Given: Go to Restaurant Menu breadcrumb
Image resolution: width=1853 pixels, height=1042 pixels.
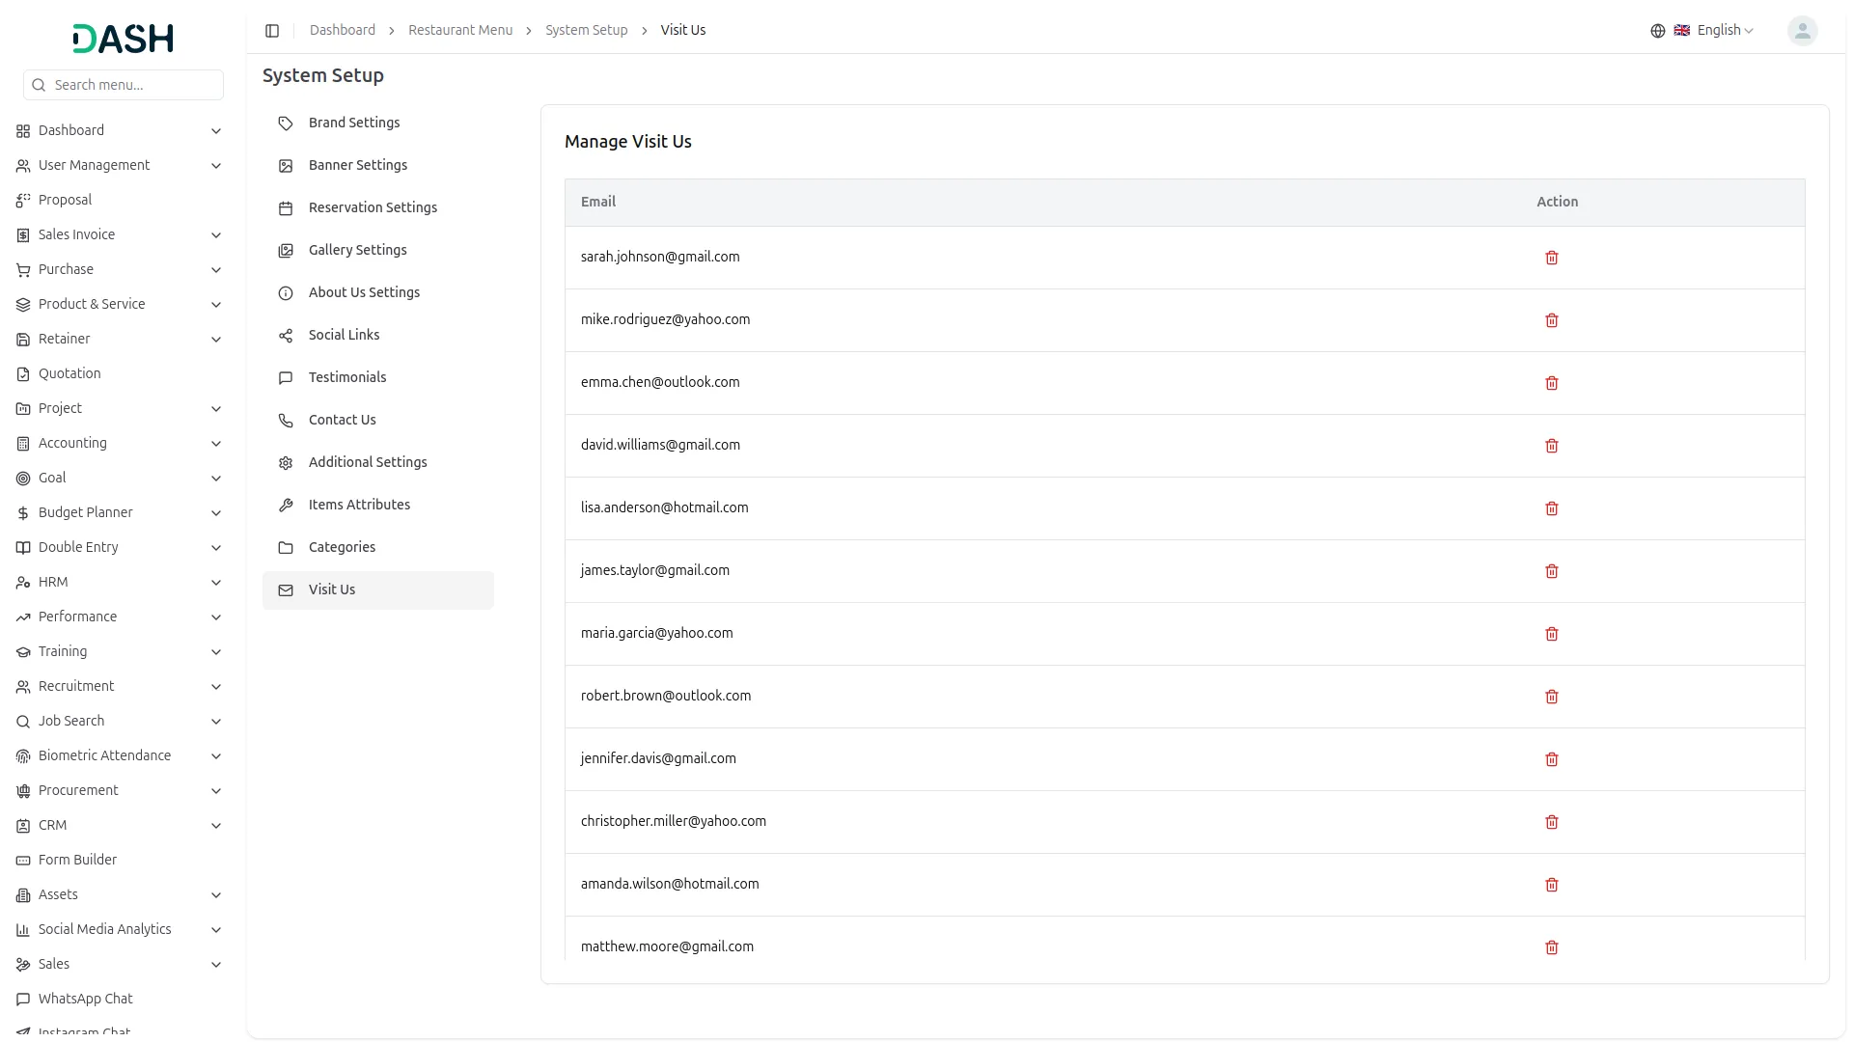Looking at the screenshot, I should coord(459,31).
